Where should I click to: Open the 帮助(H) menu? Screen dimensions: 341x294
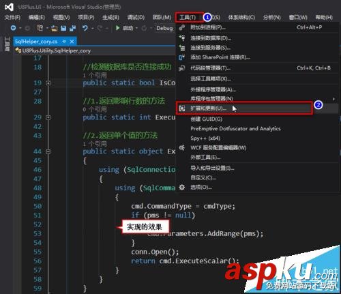(x=324, y=17)
